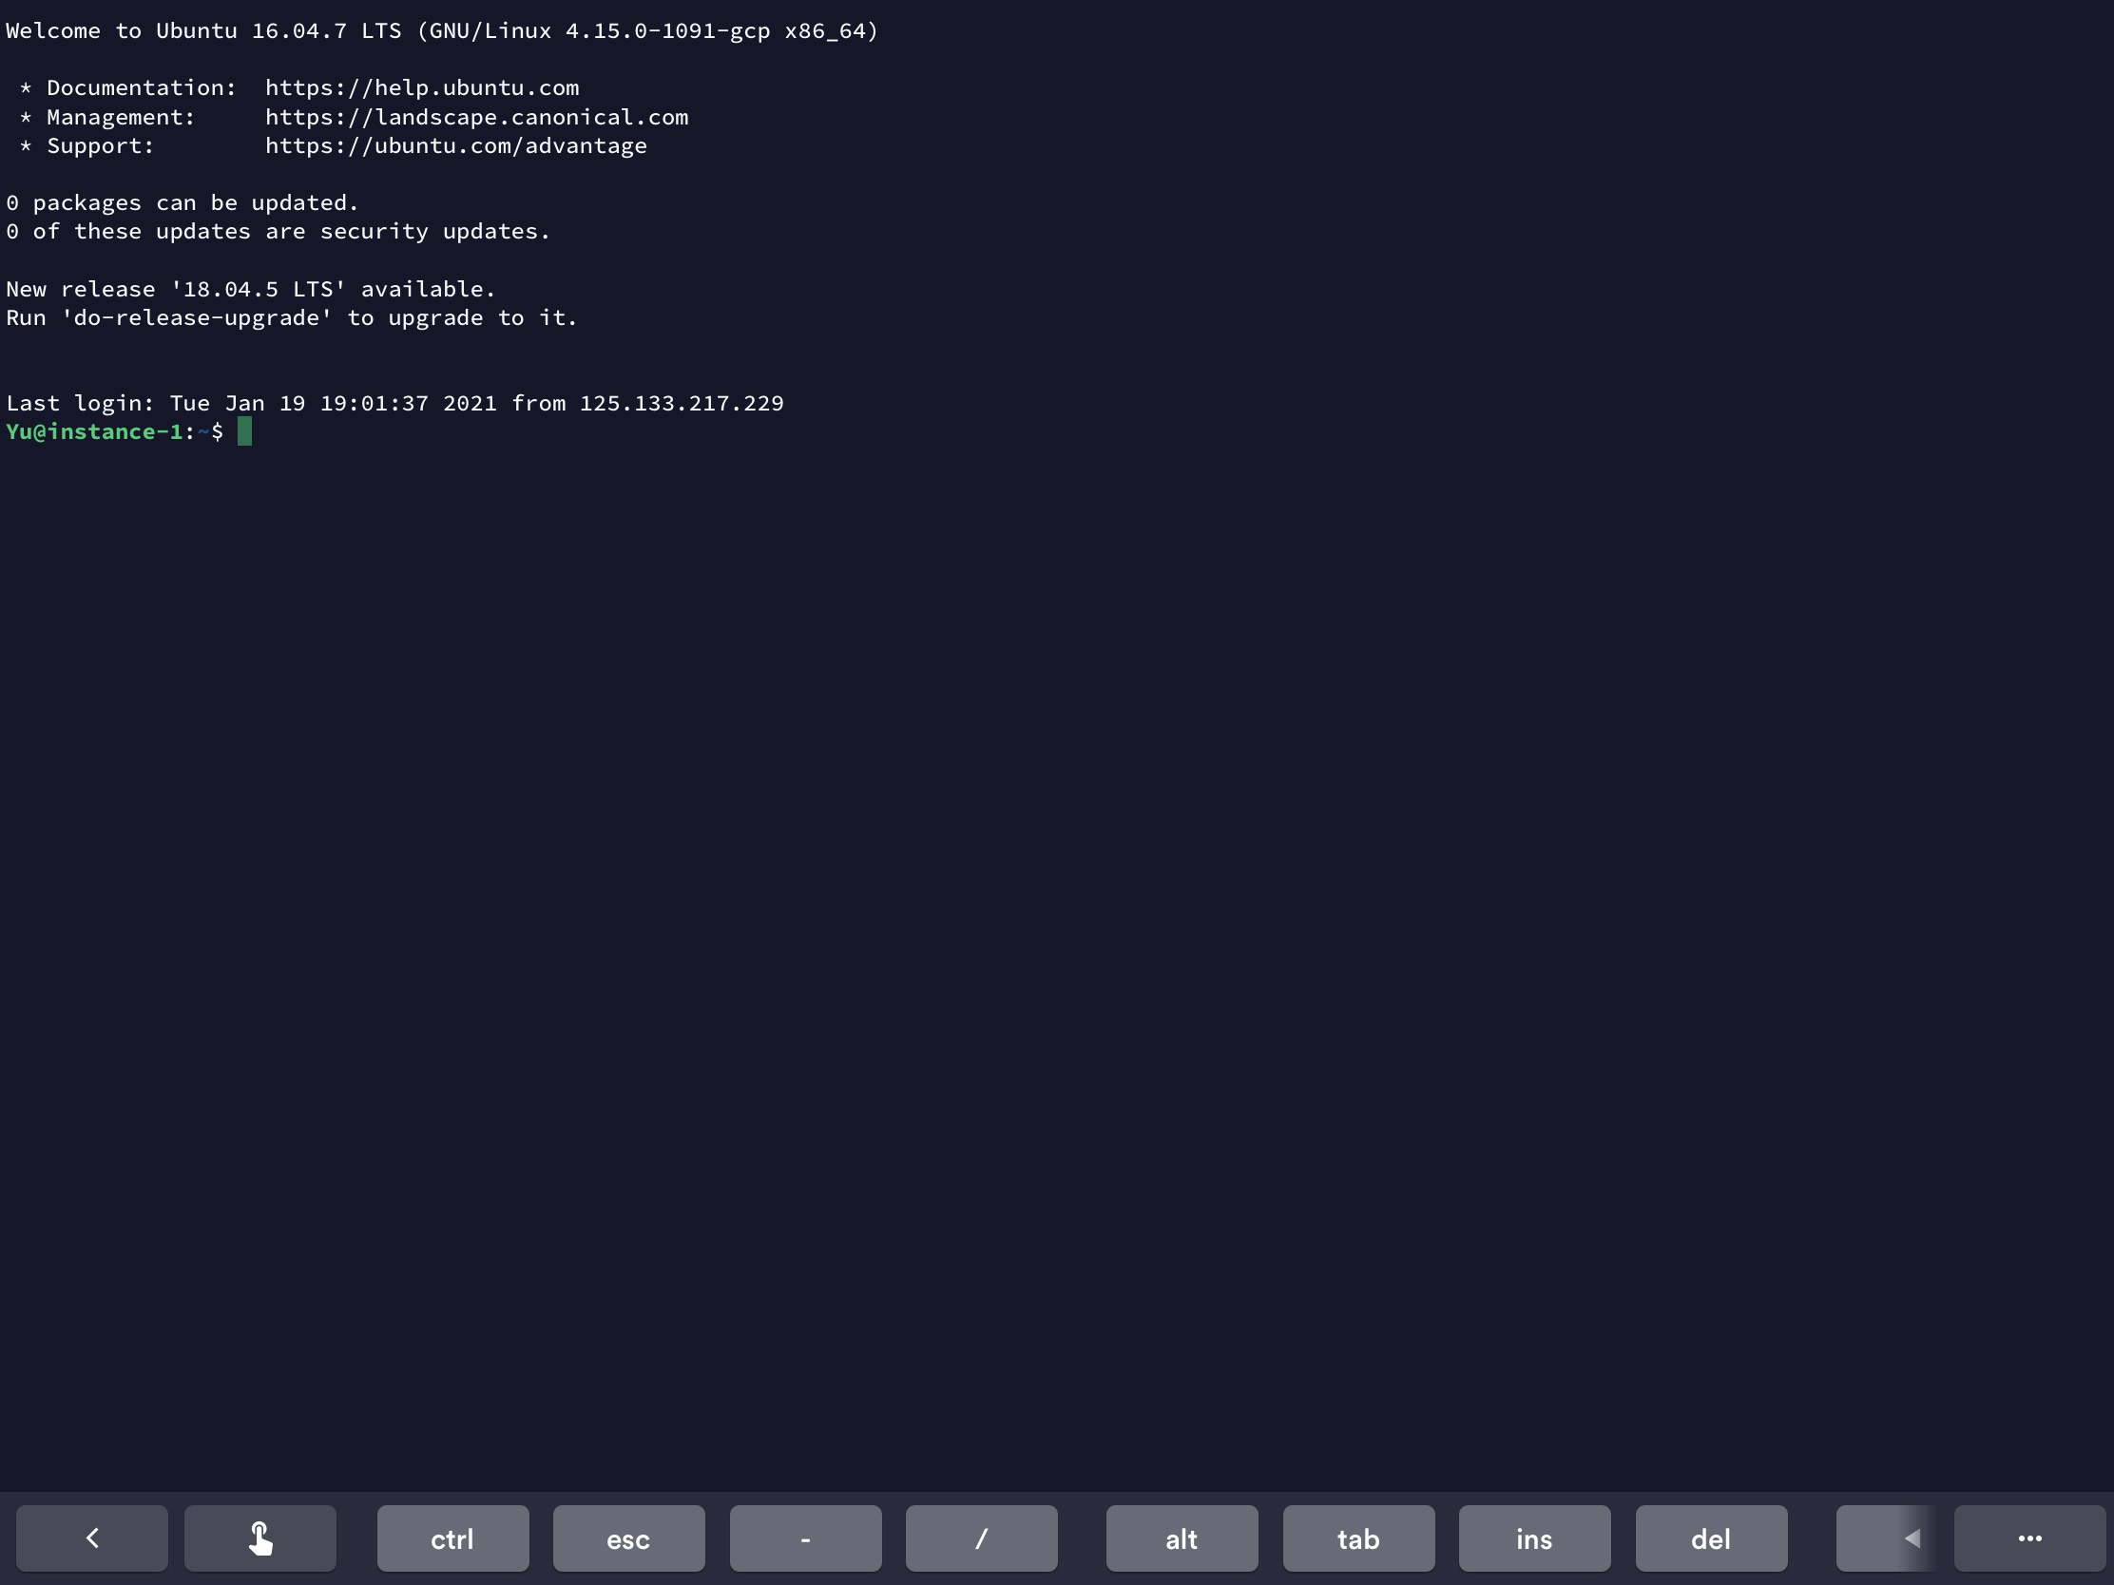Toggle the alt modifier key
Screen dimensions: 2114x1585
[x=1182, y=1538]
